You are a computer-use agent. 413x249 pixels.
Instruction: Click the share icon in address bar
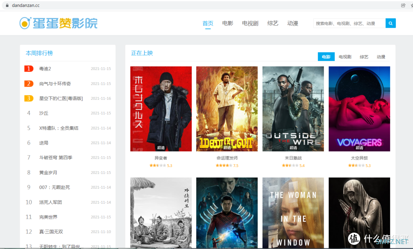point(403,5)
